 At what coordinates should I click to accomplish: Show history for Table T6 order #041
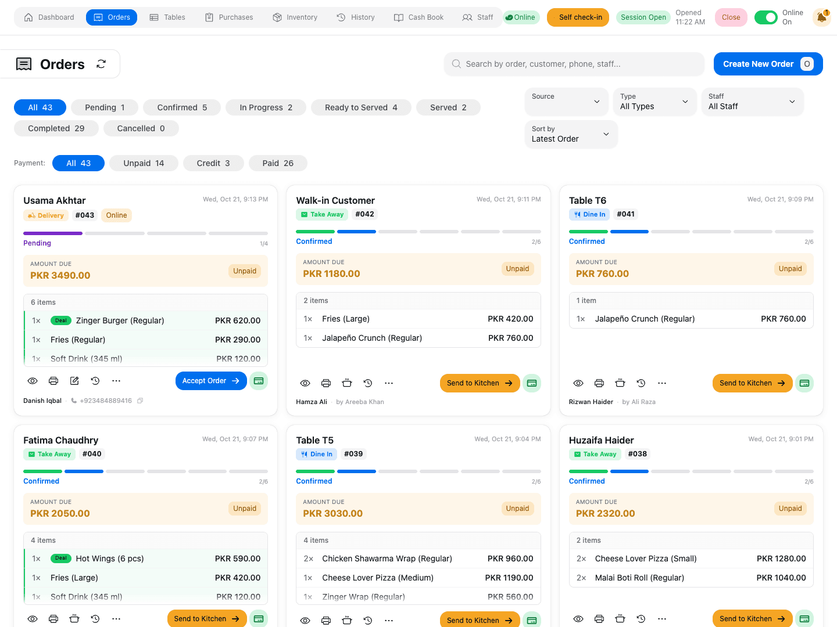(x=641, y=383)
